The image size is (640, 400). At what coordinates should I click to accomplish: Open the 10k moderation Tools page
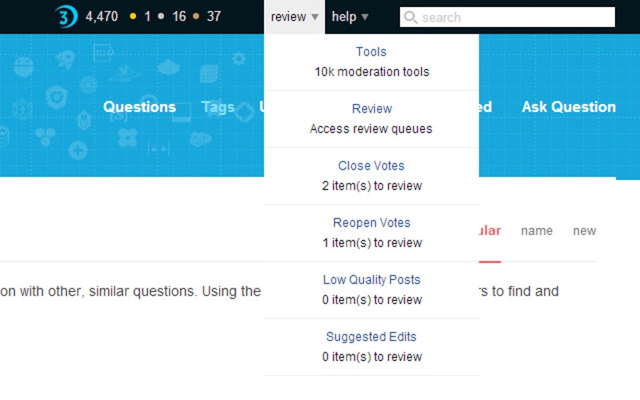coord(370,51)
